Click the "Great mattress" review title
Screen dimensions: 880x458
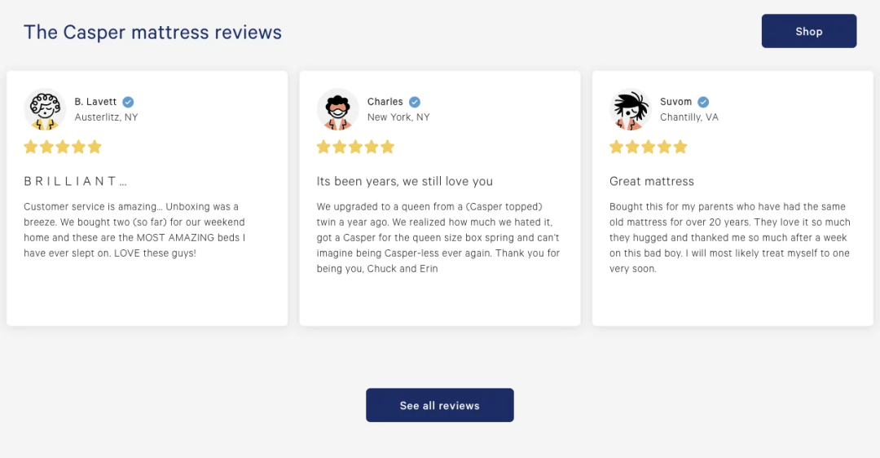pos(651,181)
